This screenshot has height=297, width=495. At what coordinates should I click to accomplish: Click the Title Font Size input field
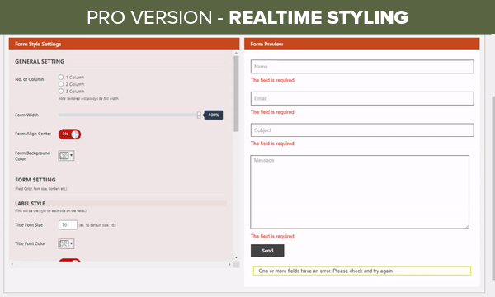[x=68, y=224]
